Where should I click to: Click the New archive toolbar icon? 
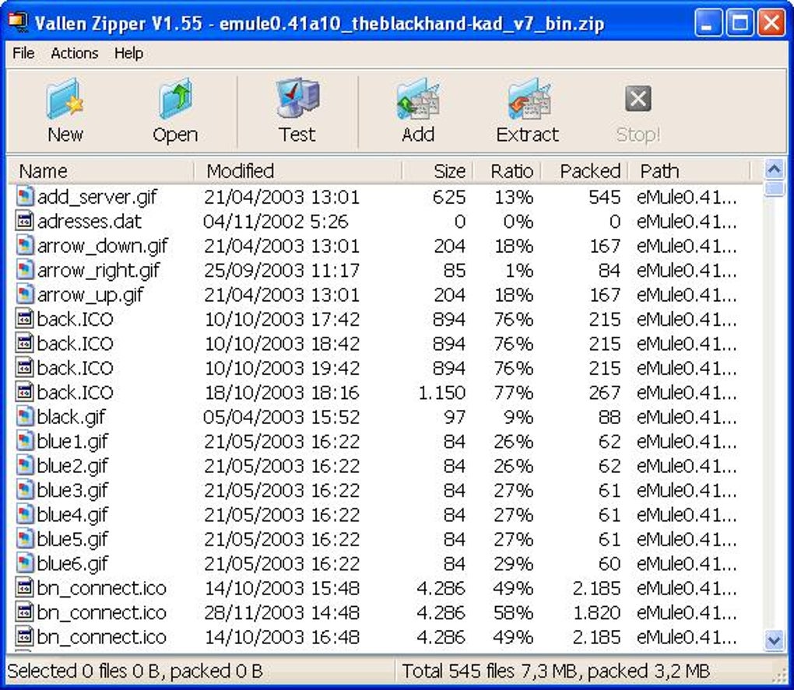pos(65,99)
